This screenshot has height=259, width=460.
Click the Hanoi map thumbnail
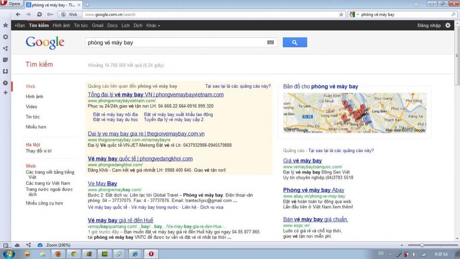point(355,113)
